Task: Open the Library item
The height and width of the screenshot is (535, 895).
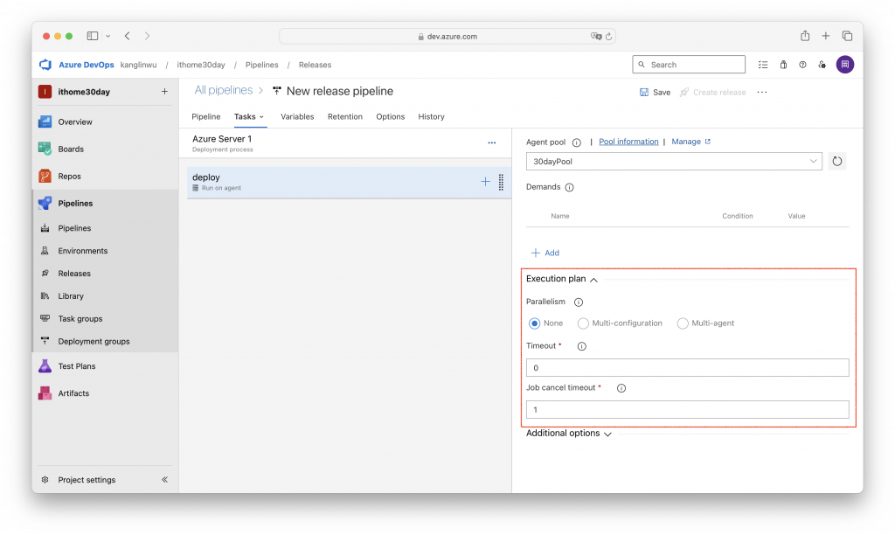Action: (71, 296)
